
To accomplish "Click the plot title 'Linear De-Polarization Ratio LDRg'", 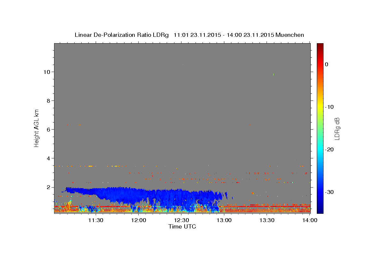I will [121, 35].
